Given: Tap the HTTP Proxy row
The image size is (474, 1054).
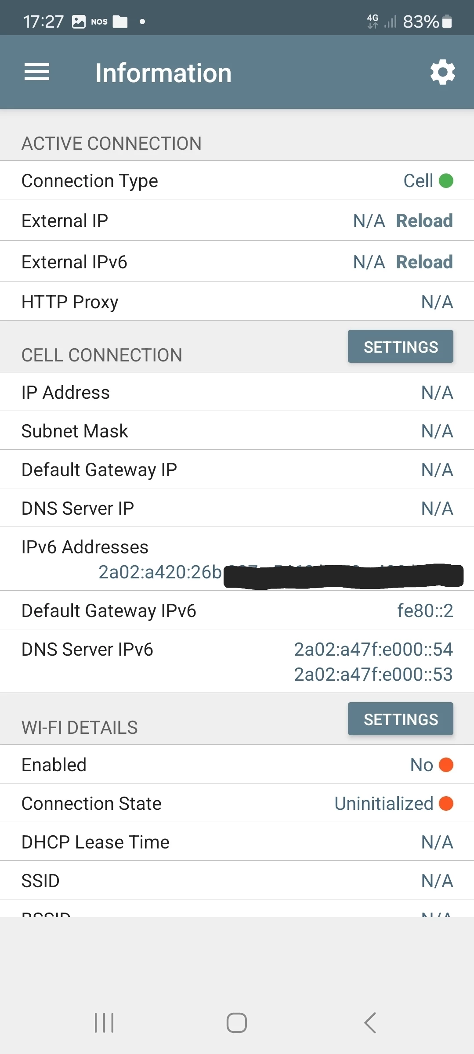Looking at the screenshot, I should (237, 302).
